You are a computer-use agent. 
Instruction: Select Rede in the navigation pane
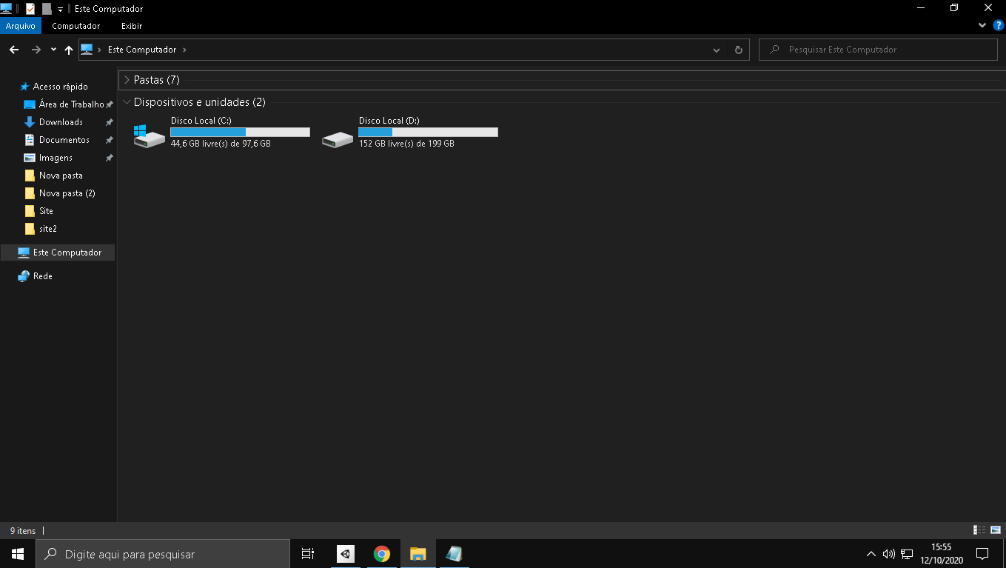pos(43,276)
